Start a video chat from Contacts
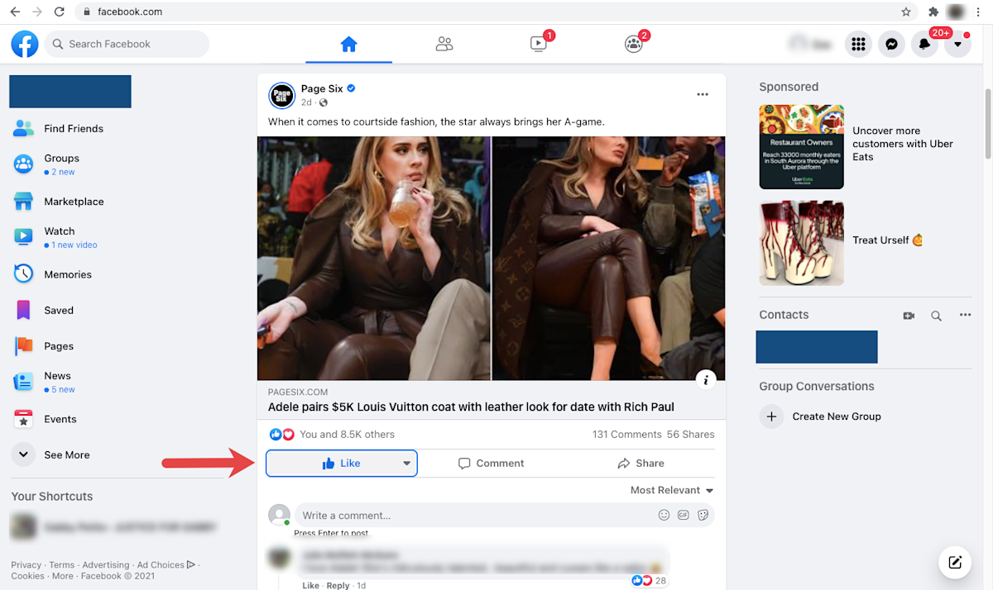 pyautogui.click(x=909, y=315)
